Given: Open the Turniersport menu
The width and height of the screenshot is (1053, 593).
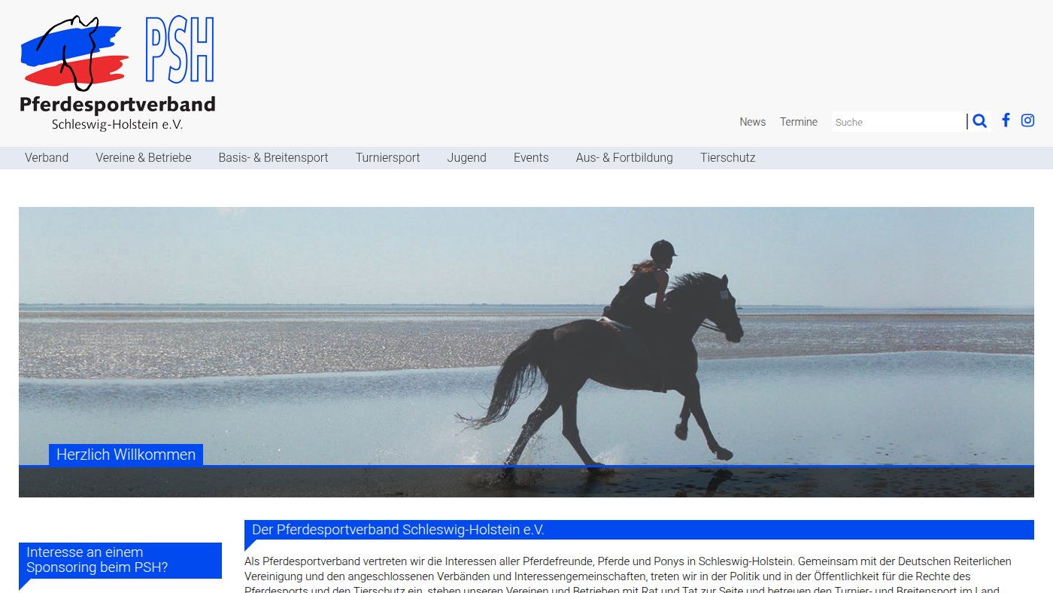Looking at the screenshot, I should coord(388,158).
